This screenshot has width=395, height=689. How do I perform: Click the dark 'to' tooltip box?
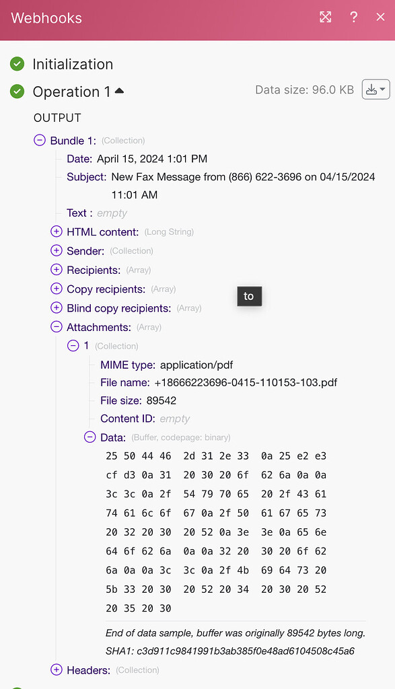click(249, 296)
